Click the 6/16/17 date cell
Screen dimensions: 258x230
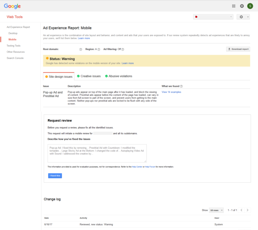click(x=48, y=224)
